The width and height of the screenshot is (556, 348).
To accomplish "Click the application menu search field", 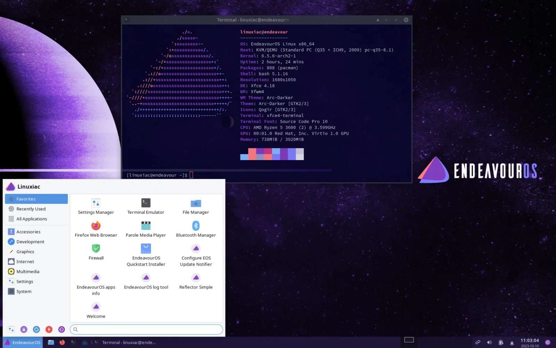I will pyautogui.click(x=146, y=329).
